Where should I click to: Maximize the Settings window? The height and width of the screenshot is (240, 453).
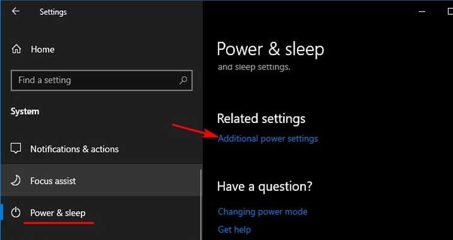coord(449,11)
